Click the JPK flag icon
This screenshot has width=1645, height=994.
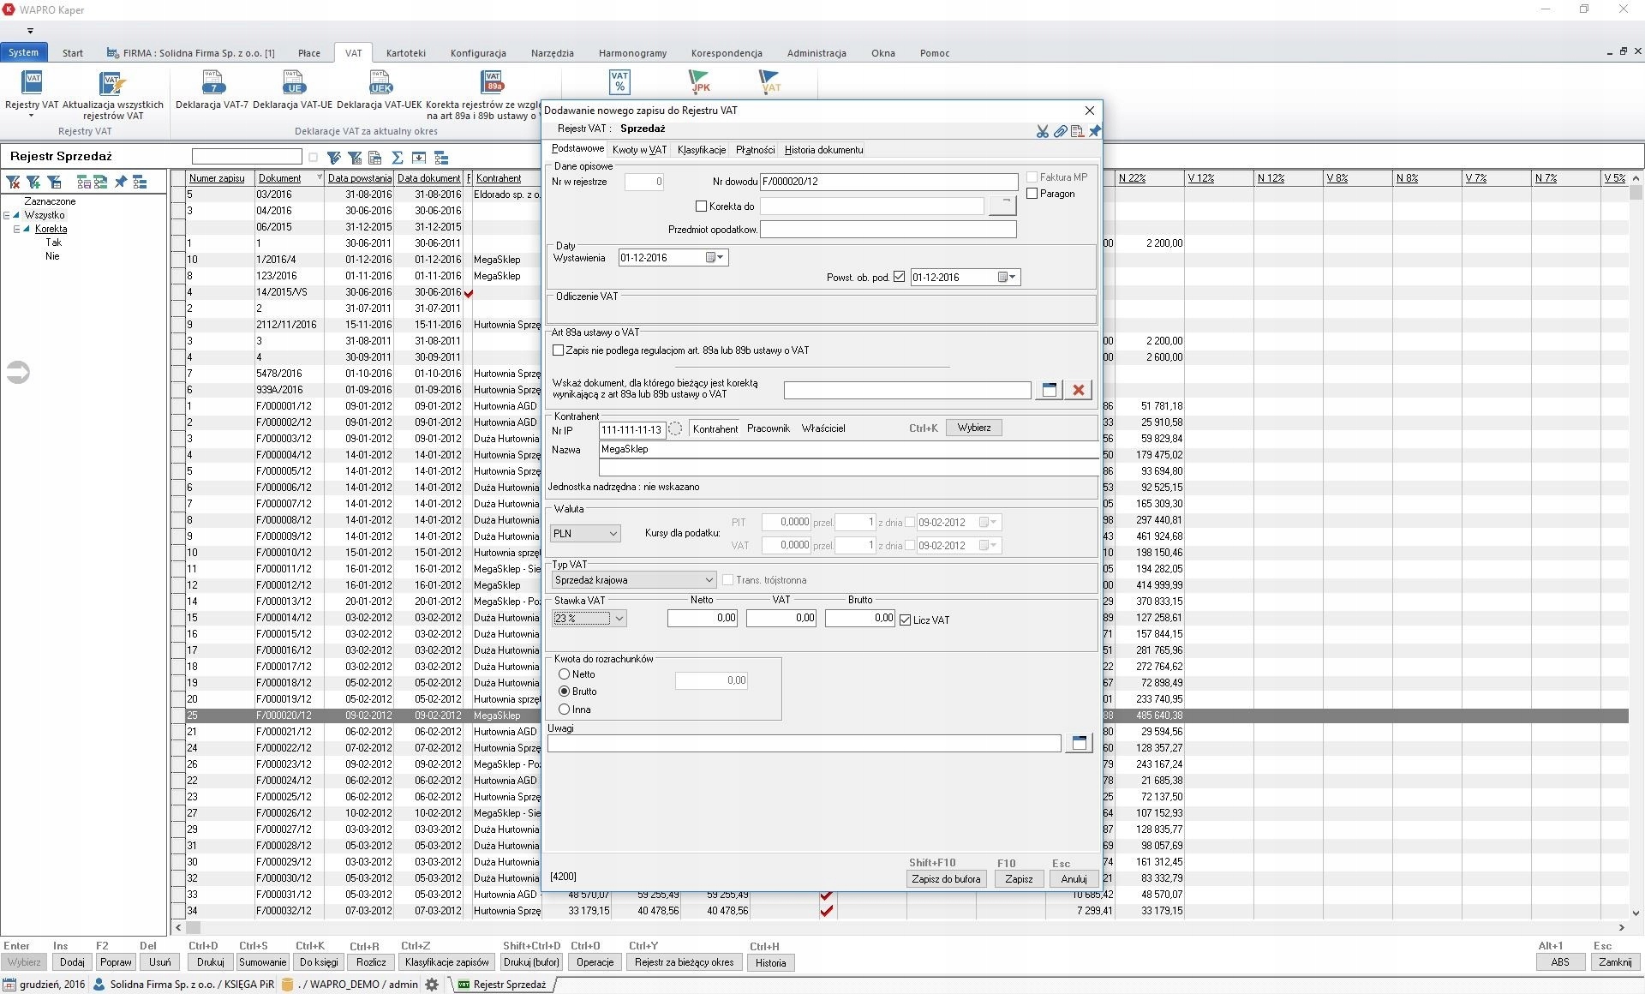[700, 82]
